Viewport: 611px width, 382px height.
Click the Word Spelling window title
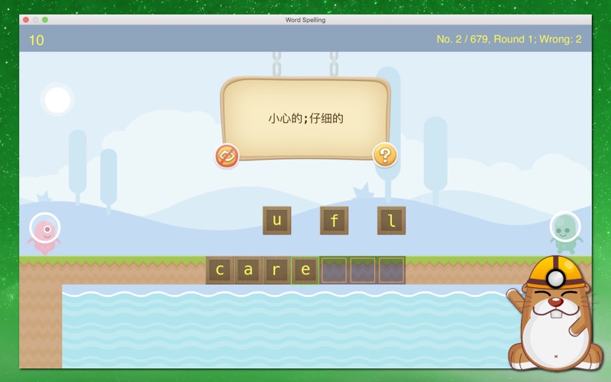(305, 20)
